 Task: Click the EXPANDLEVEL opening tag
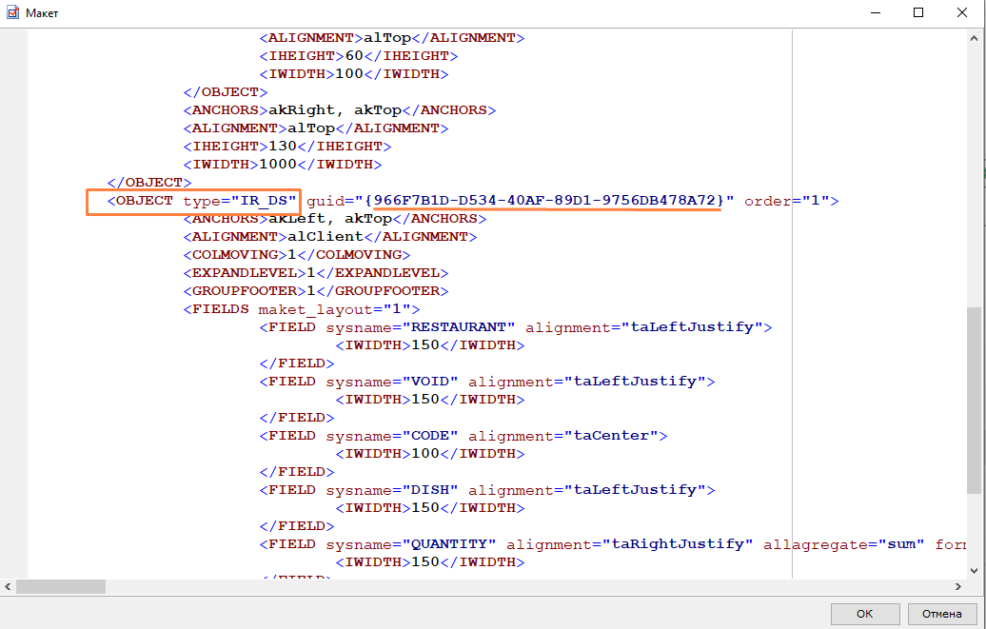click(x=244, y=273)
